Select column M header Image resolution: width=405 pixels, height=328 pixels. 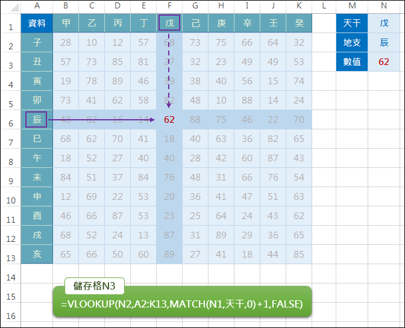tap(352, 6)
